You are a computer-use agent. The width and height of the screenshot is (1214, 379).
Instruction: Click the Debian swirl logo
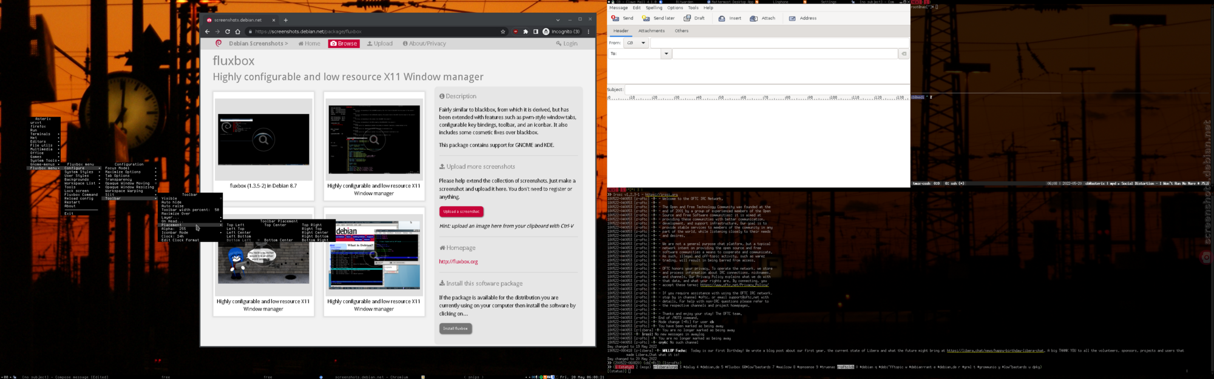219,43
